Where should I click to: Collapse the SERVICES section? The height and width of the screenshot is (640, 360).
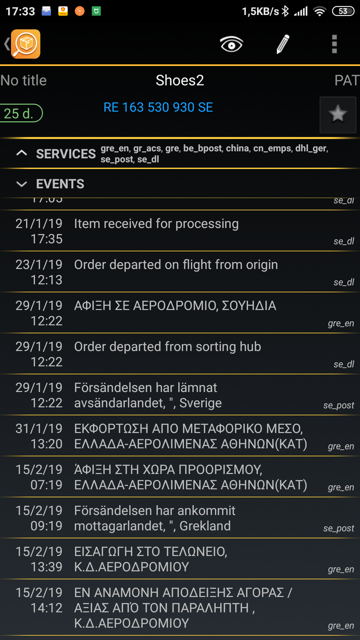(22, 153)
